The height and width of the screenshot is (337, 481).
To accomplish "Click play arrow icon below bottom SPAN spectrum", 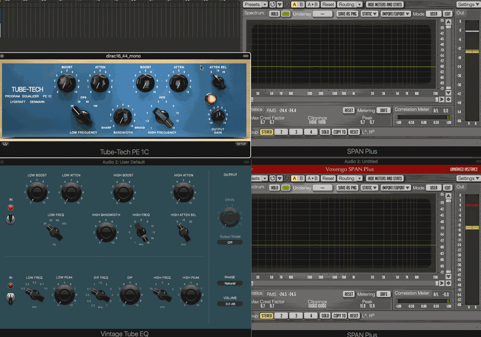I will [442, 283].
